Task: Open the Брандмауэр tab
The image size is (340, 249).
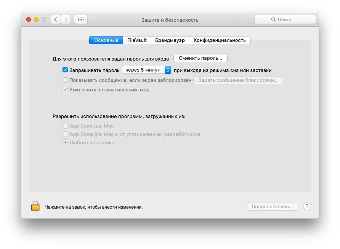Action: tap(170, 40)
